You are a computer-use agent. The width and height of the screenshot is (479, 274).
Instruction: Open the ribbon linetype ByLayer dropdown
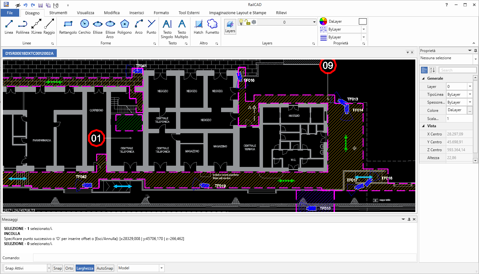coord(364,29)
